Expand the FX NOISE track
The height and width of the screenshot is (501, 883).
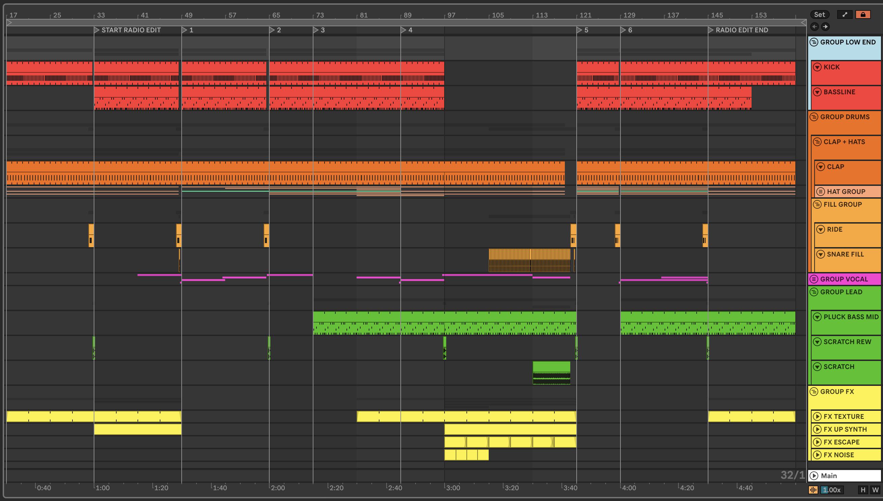(817, 455)
